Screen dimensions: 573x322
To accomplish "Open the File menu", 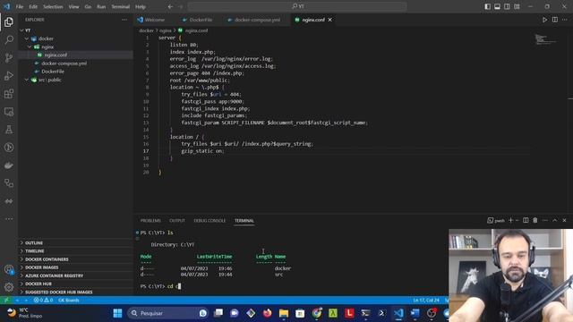I will 20,6.
